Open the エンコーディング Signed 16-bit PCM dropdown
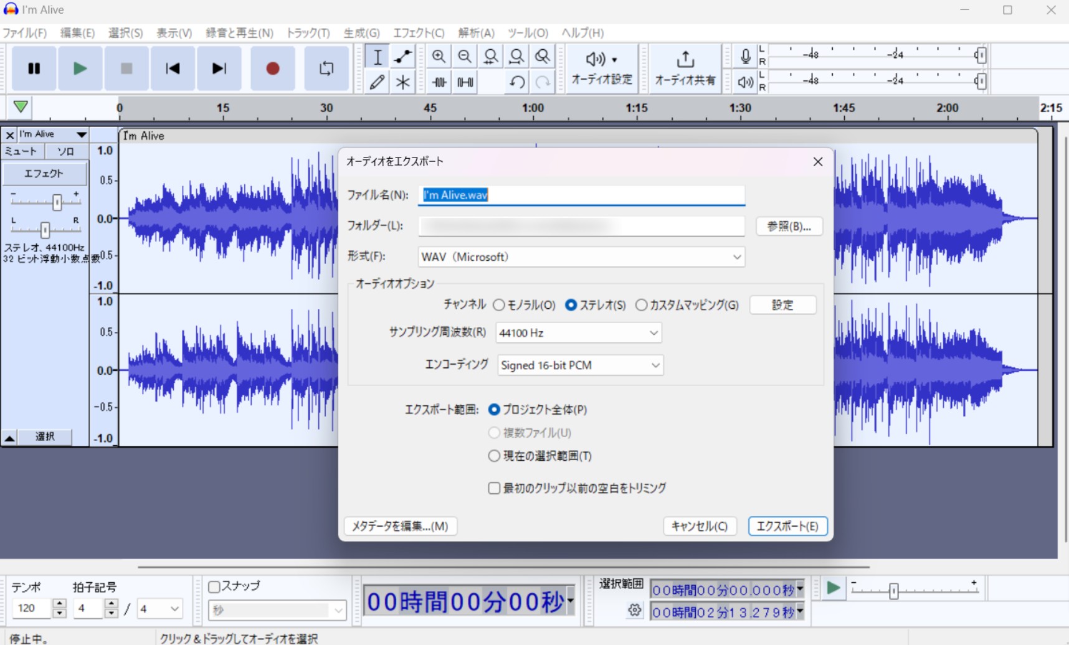This screenshot has height=645, width=1069. pyautogui.click(x=581, y=365)
